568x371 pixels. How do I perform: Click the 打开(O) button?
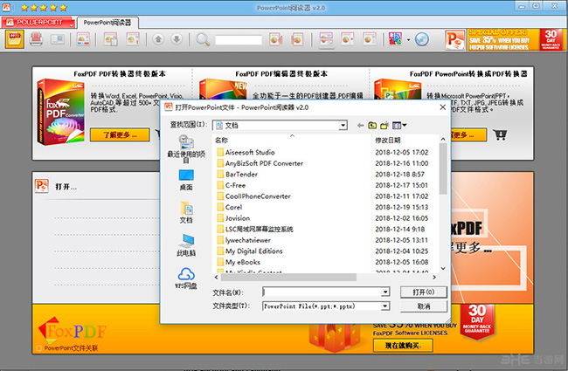tap(424, 292)
